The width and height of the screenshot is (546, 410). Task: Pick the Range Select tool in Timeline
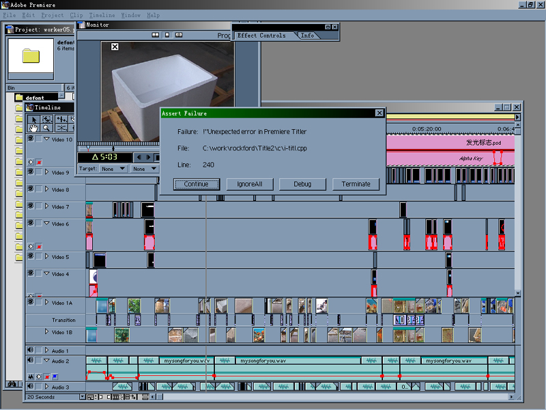coord(47,120)
